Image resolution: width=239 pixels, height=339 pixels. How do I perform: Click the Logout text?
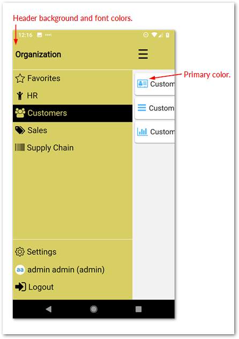(x=41, y=287)
